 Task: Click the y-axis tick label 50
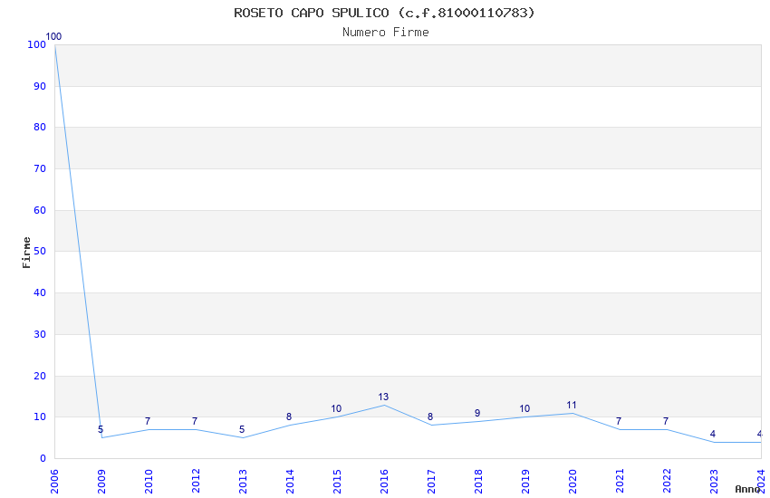tap(40, 251)
